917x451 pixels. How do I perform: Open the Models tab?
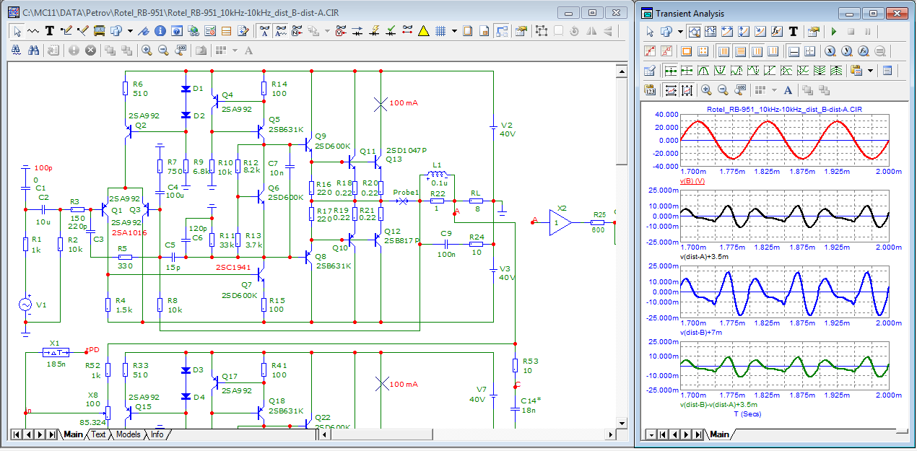pyautogui.click(x=129, y=434)
